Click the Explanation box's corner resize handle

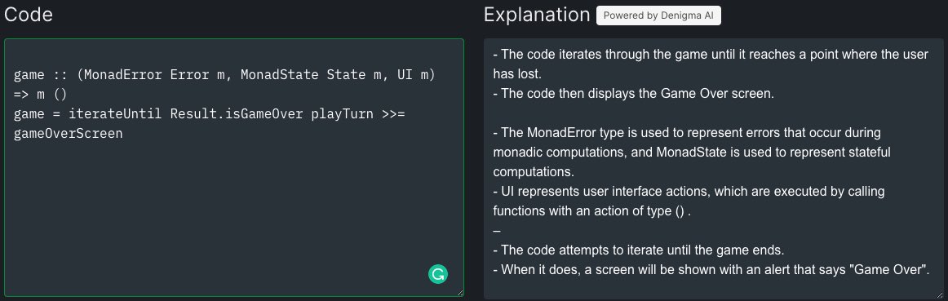[939, 294]
